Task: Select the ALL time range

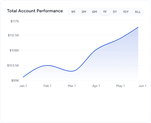Action: click(138, 12)
